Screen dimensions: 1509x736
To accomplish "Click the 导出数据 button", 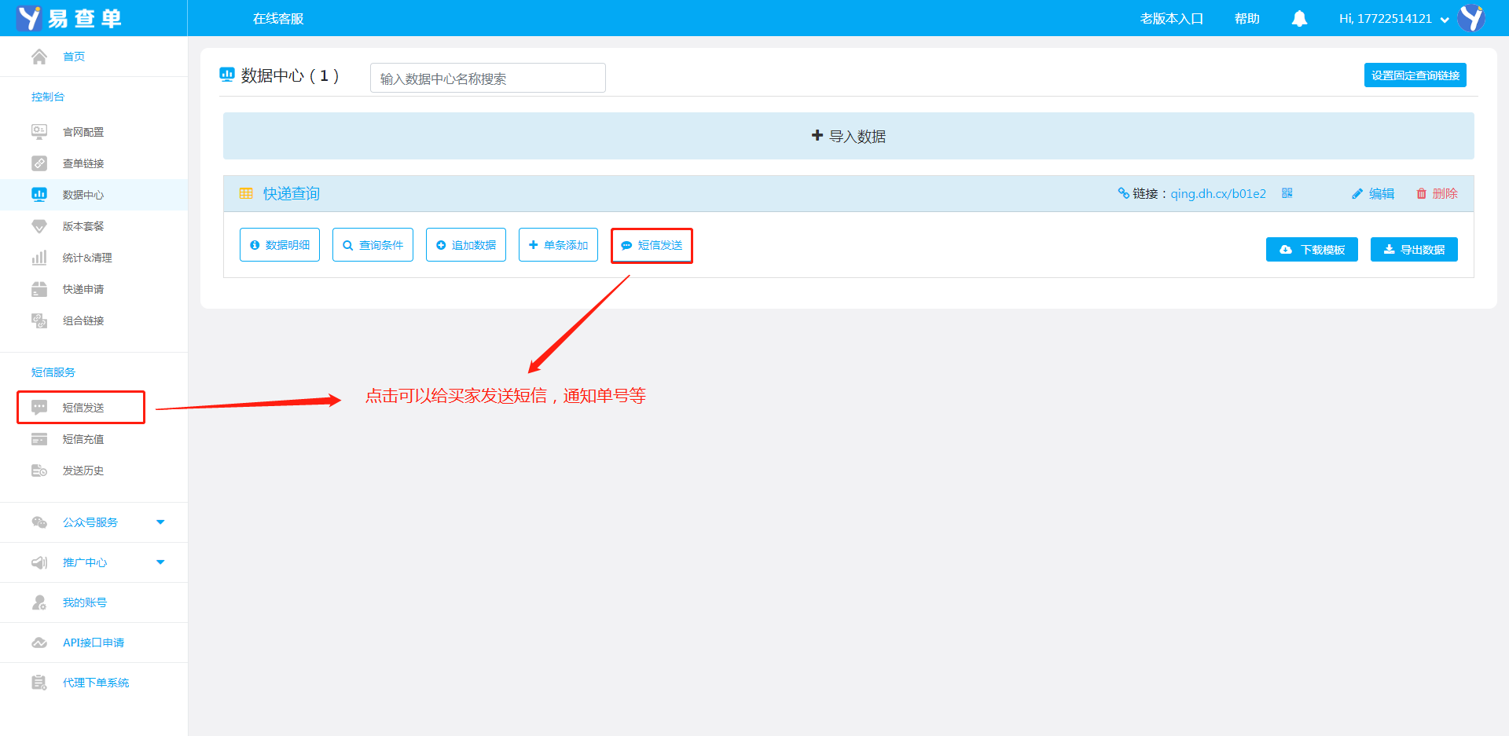I will tap(1413, 250).
